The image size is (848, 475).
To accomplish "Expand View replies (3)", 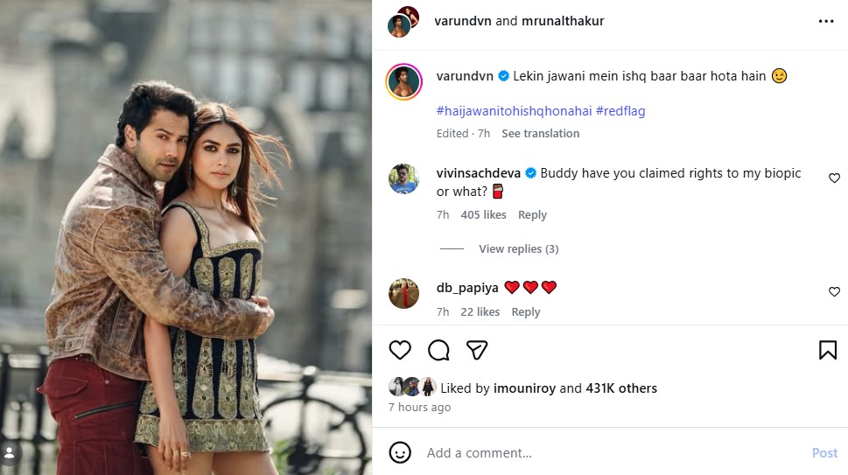I will point(518,249).
